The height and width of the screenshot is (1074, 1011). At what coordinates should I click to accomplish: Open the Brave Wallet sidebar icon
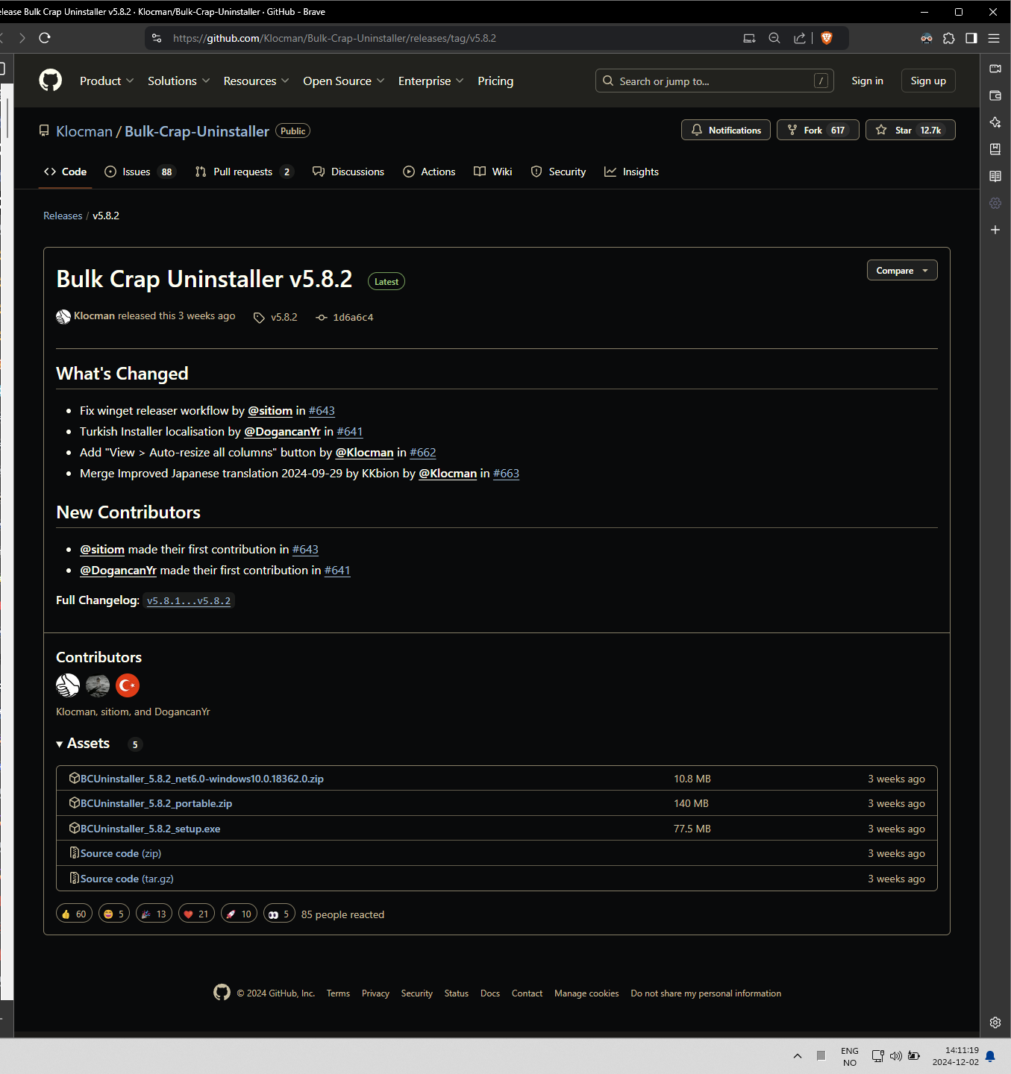point(995,95)
